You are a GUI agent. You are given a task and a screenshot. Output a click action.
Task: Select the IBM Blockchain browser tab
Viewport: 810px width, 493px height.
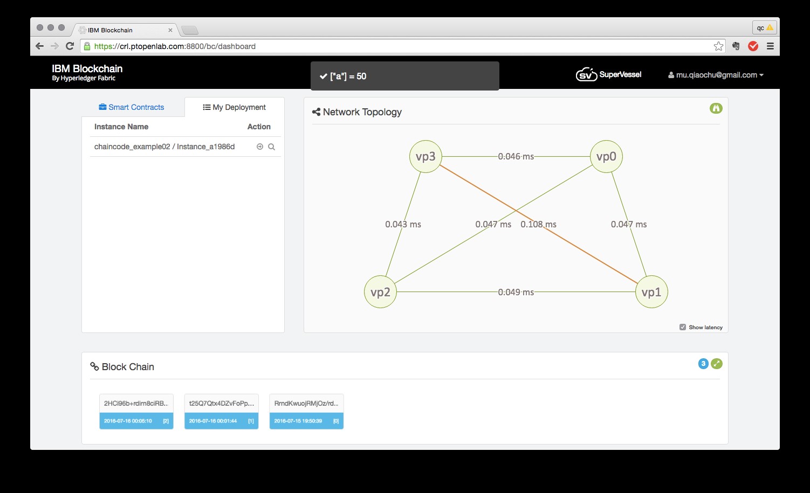click(x=125, y=30)
